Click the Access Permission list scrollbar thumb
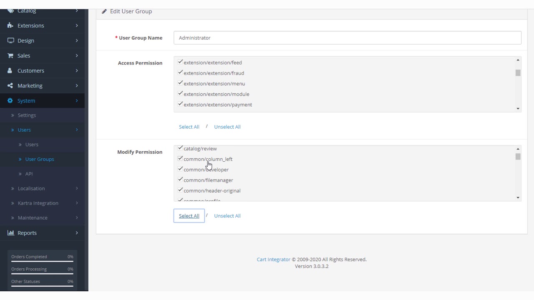The height and width of the screenshot is (300, 534). tap(518, 73)
